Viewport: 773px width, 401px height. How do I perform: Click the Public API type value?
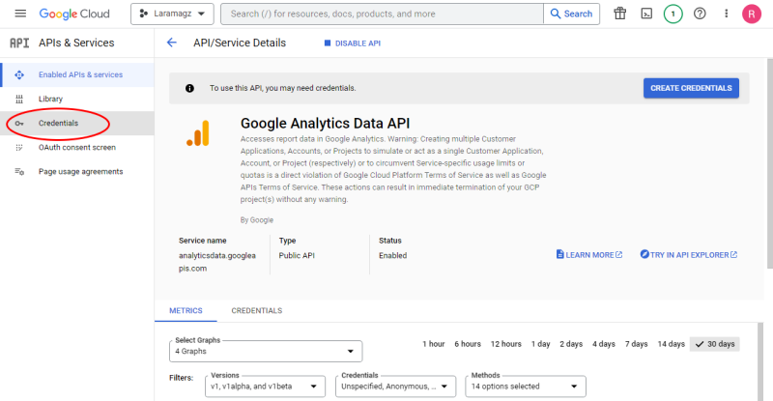(x=297, y=255)
